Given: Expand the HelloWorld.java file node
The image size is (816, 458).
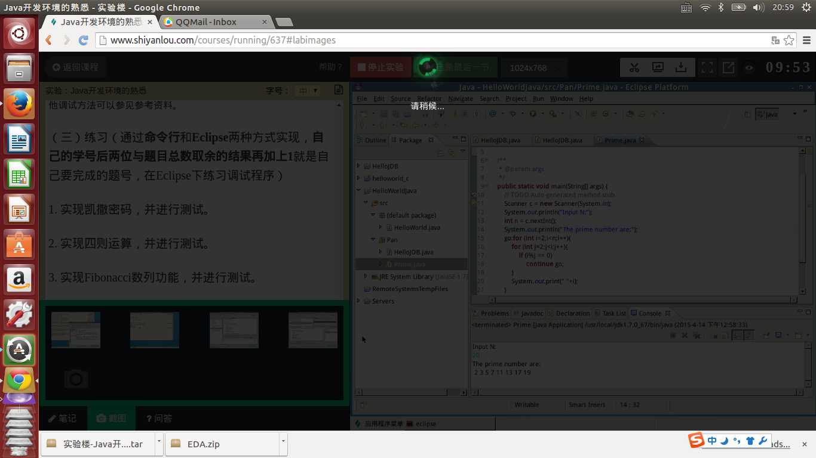Looking at the screenshot, I should [x=381, y=227].
